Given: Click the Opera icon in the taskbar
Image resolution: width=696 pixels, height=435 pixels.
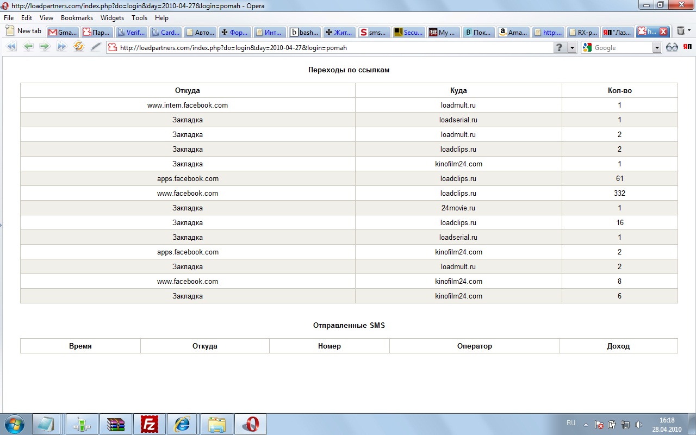Looking at the screenshot, I should tap(250, 424).
